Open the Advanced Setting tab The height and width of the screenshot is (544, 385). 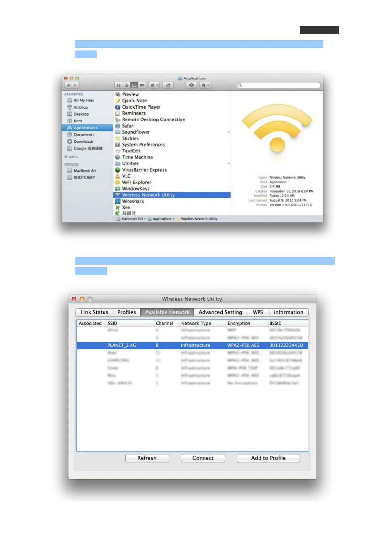pos(220,312)
